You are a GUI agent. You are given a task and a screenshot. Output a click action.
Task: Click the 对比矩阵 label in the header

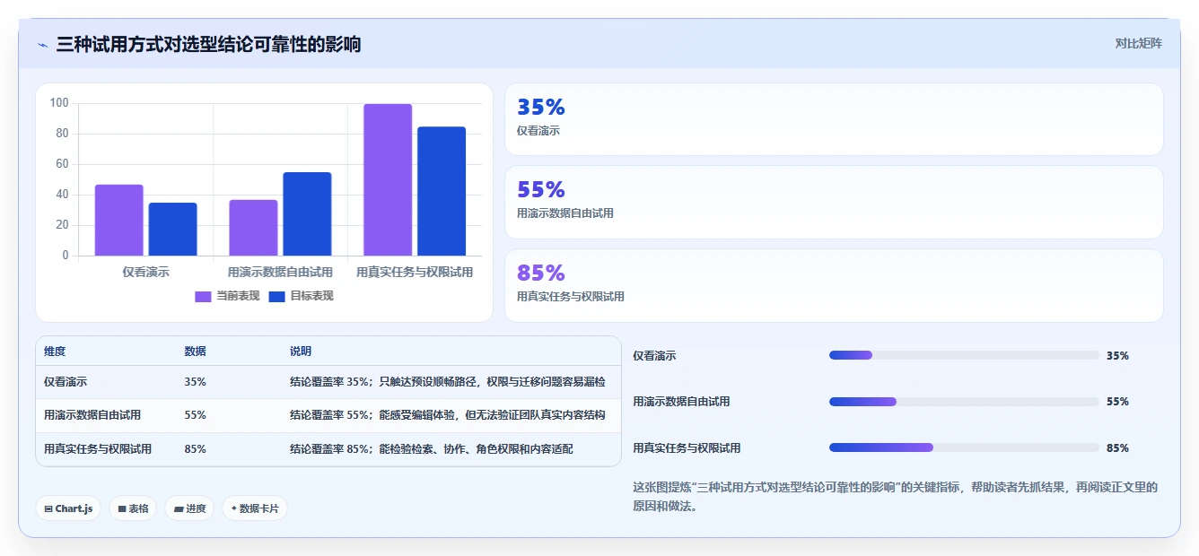(1138, 43)
